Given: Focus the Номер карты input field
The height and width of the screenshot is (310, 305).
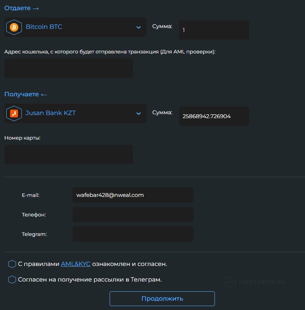Looking at the screenshot, I should click(x=69, y=154).
